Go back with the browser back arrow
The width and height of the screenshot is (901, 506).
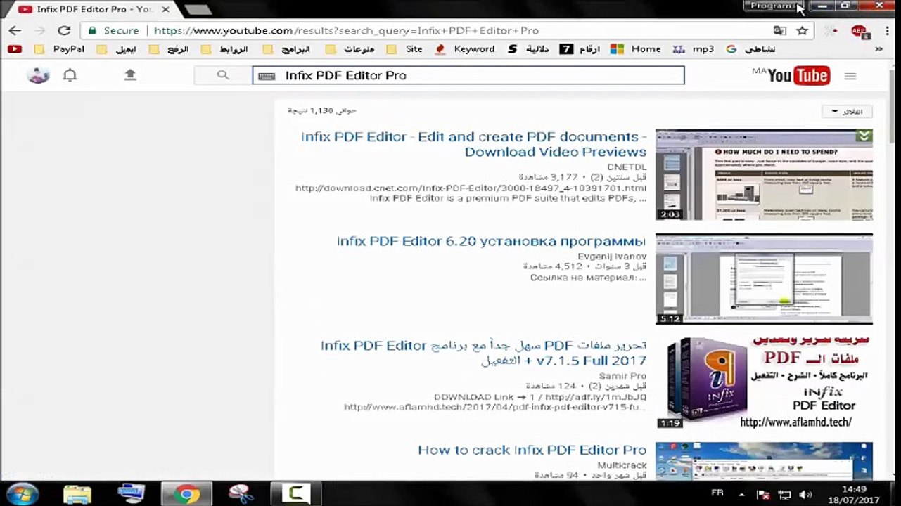15,31
